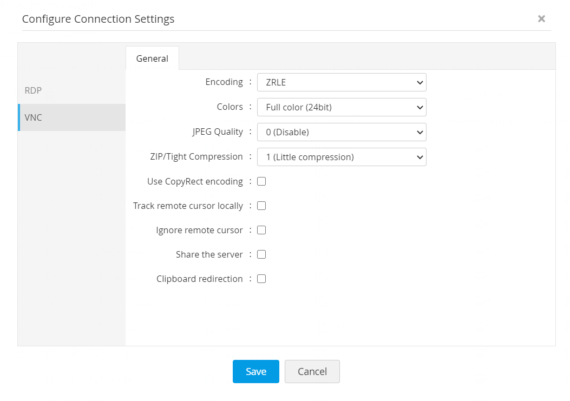Toggle Track remote cursor locally checkbox

point(261,206)
